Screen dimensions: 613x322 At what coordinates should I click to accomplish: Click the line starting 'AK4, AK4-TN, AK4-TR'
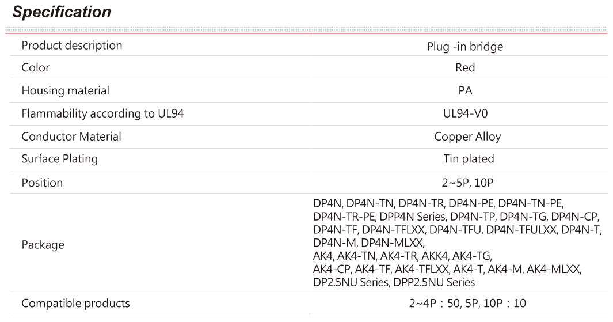click(x=402, y=256)
